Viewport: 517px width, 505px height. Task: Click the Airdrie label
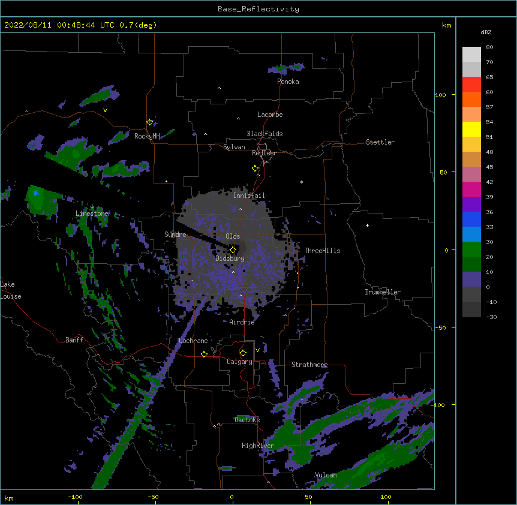tap(242, 322)
